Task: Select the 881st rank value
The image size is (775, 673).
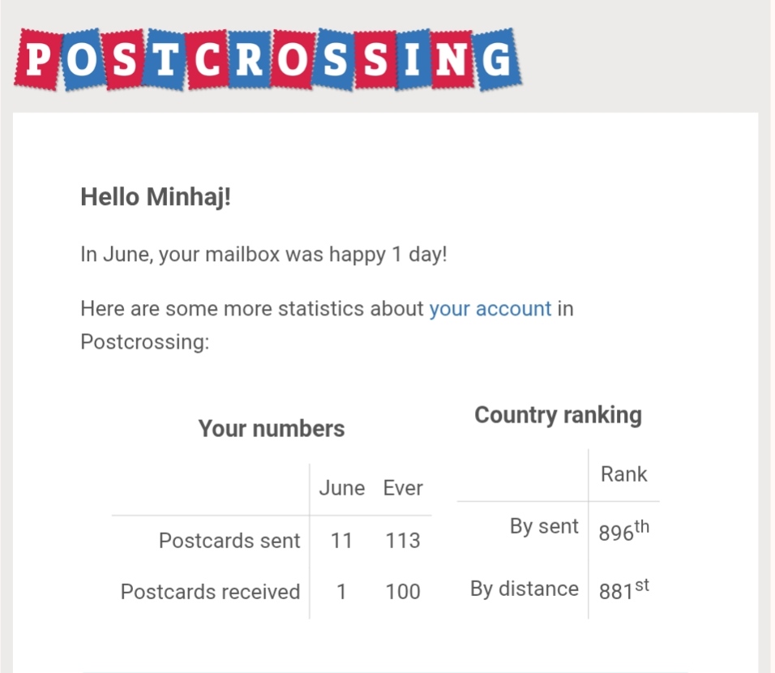Action: [x=623, y=589]
